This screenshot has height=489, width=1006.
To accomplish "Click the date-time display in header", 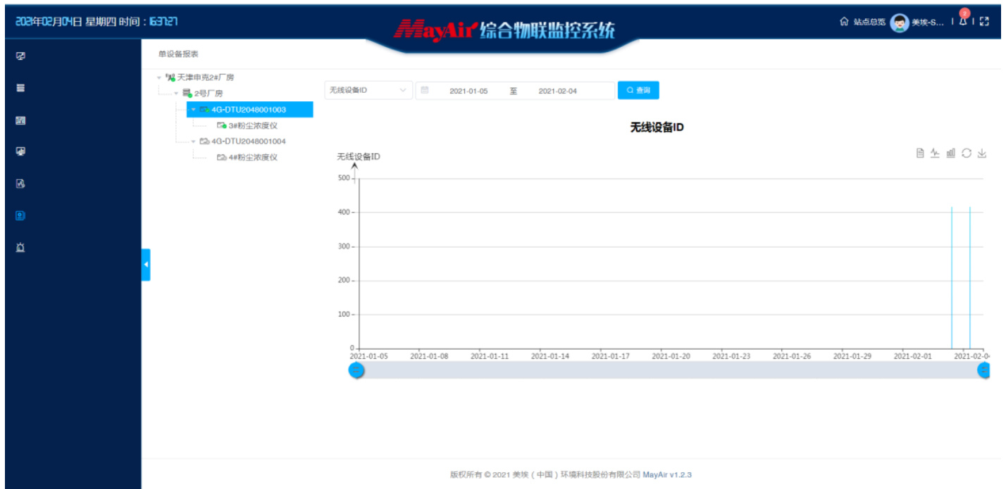I will point(97,22).
